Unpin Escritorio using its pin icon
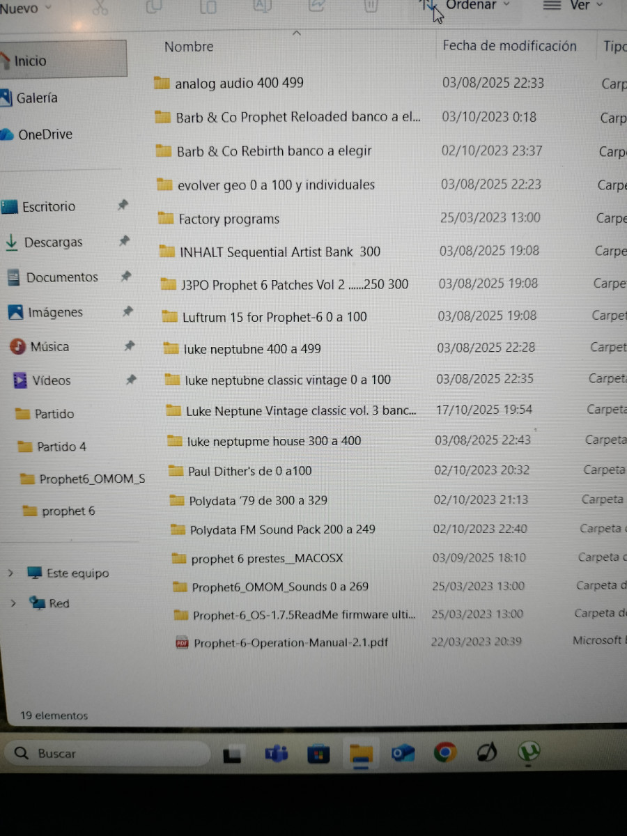 (123, 205)
